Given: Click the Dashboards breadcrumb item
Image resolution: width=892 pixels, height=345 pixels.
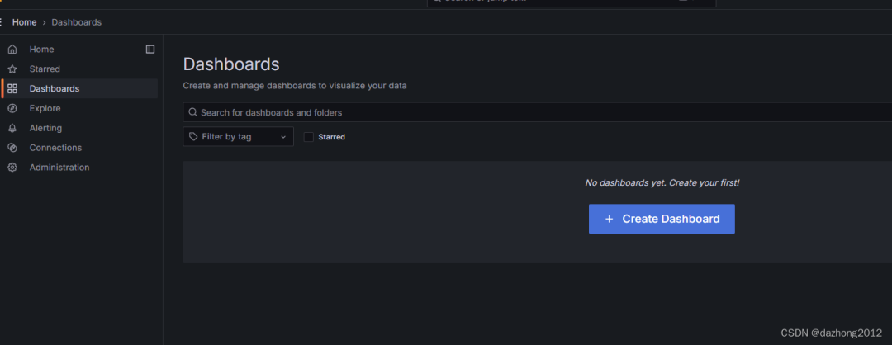Looking at the screenshot, I should point(76,22).
